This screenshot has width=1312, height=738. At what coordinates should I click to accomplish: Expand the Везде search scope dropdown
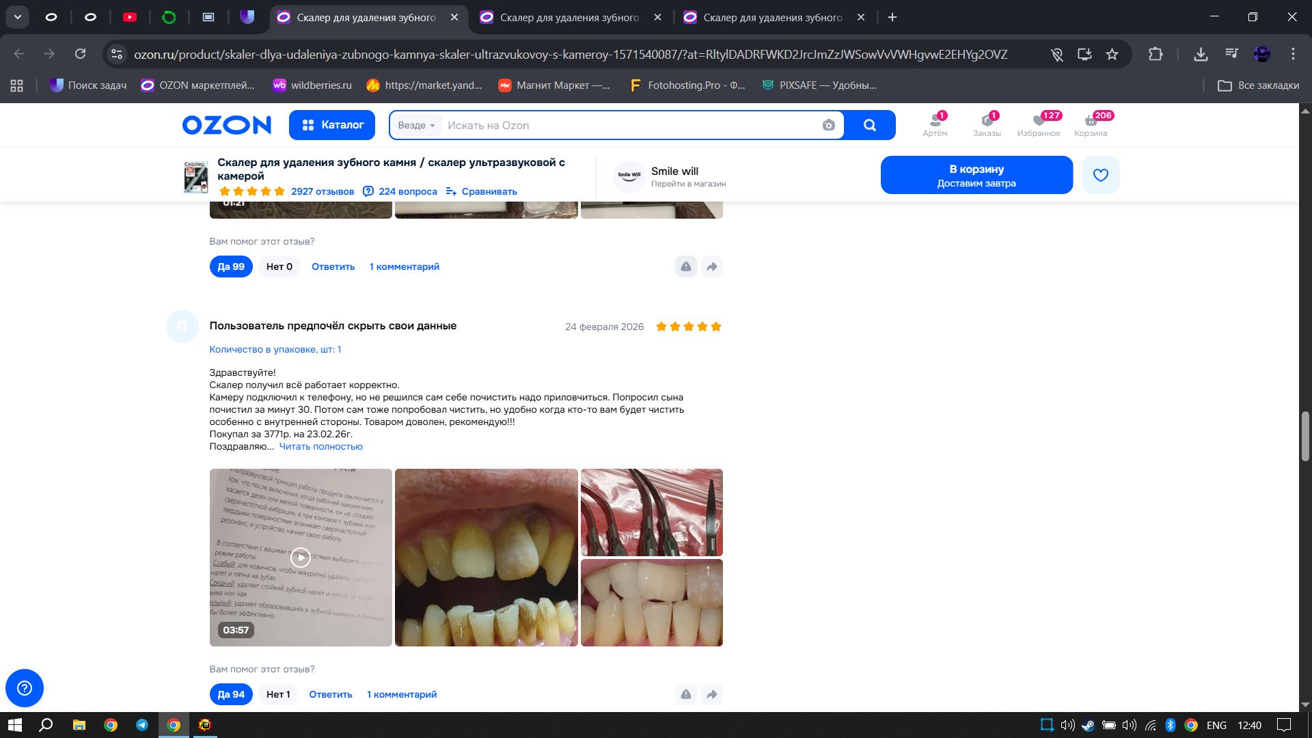(416, 125)
